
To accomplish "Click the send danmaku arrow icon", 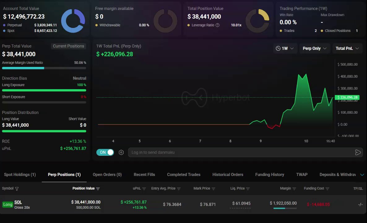I will pyautogui.click(x=358, y=152).
